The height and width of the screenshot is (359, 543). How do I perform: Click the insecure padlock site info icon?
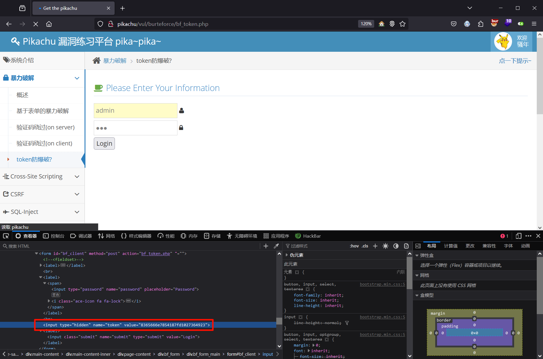111,24
